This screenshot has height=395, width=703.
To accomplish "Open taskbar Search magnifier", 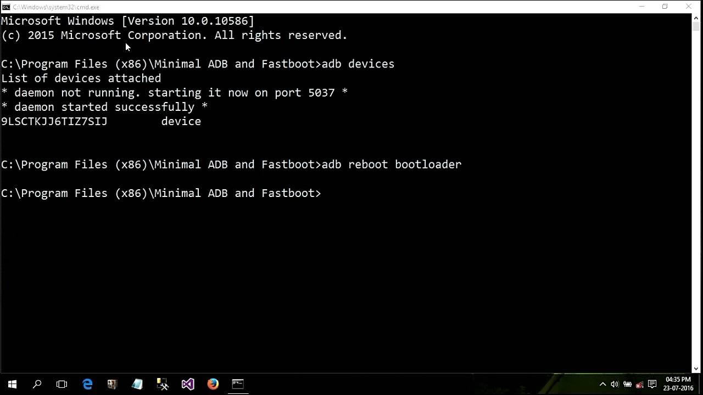I will tap(37, 384).
